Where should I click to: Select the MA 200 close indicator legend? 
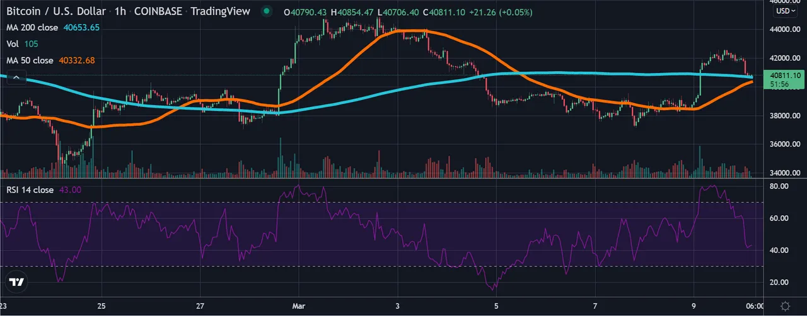[x=32, y=28]
